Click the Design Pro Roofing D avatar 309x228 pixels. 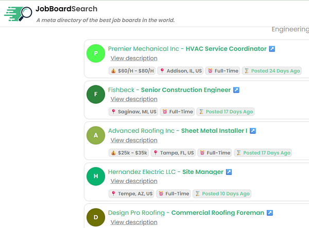click(x=96, y=217)
